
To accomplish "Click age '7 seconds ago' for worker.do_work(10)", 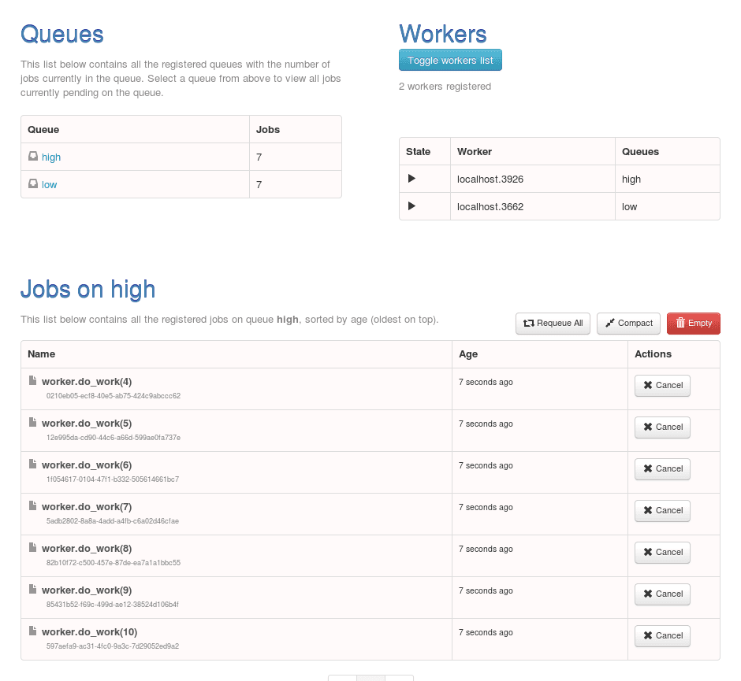I will [x=486, y=632].
